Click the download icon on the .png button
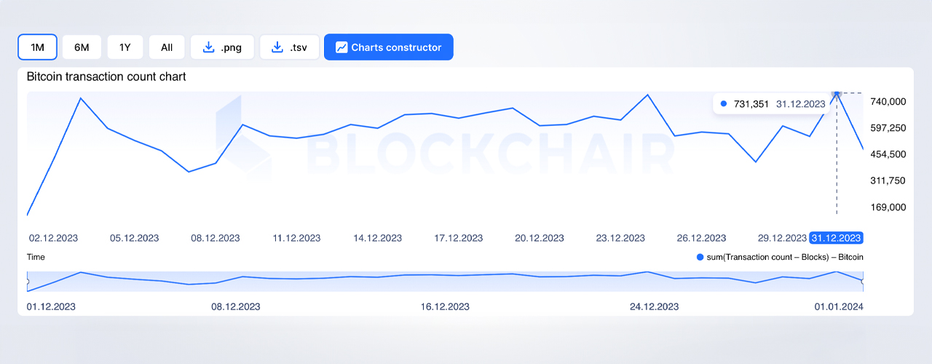Viewport: 932px width, 364px height. [x=208, y=47]
